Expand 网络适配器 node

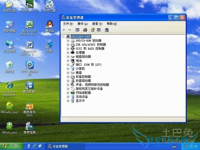(68, 93)
